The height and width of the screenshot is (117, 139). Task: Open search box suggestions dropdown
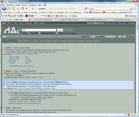click(131, 9)
